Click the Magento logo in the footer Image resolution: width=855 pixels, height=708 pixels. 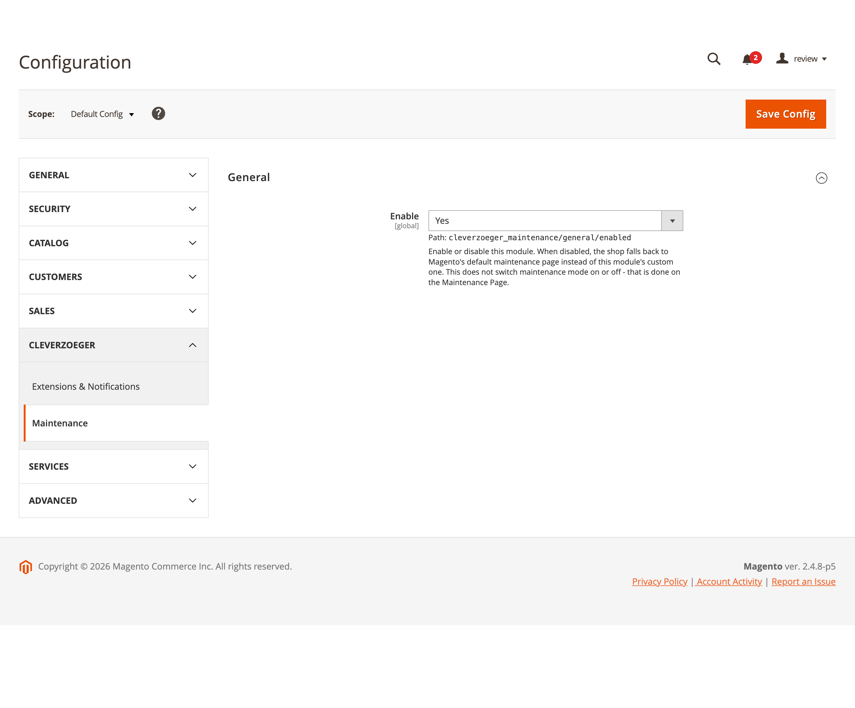pos(26,567)
